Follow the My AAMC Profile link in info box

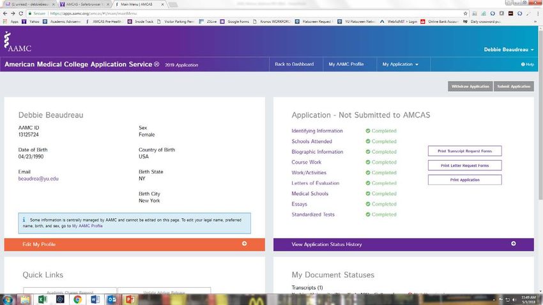(x=88, y=226)
